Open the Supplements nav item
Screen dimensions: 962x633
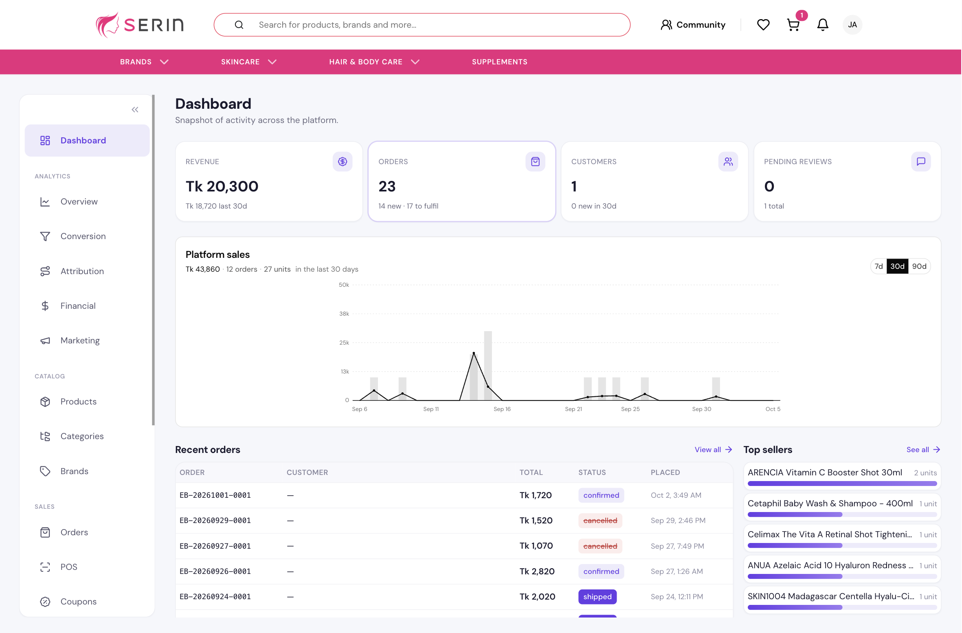[x=499, y=62]
